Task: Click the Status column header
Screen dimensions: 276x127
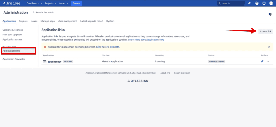Action: 211,55
